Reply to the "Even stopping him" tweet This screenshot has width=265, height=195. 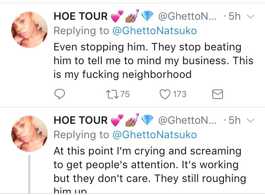60,94
